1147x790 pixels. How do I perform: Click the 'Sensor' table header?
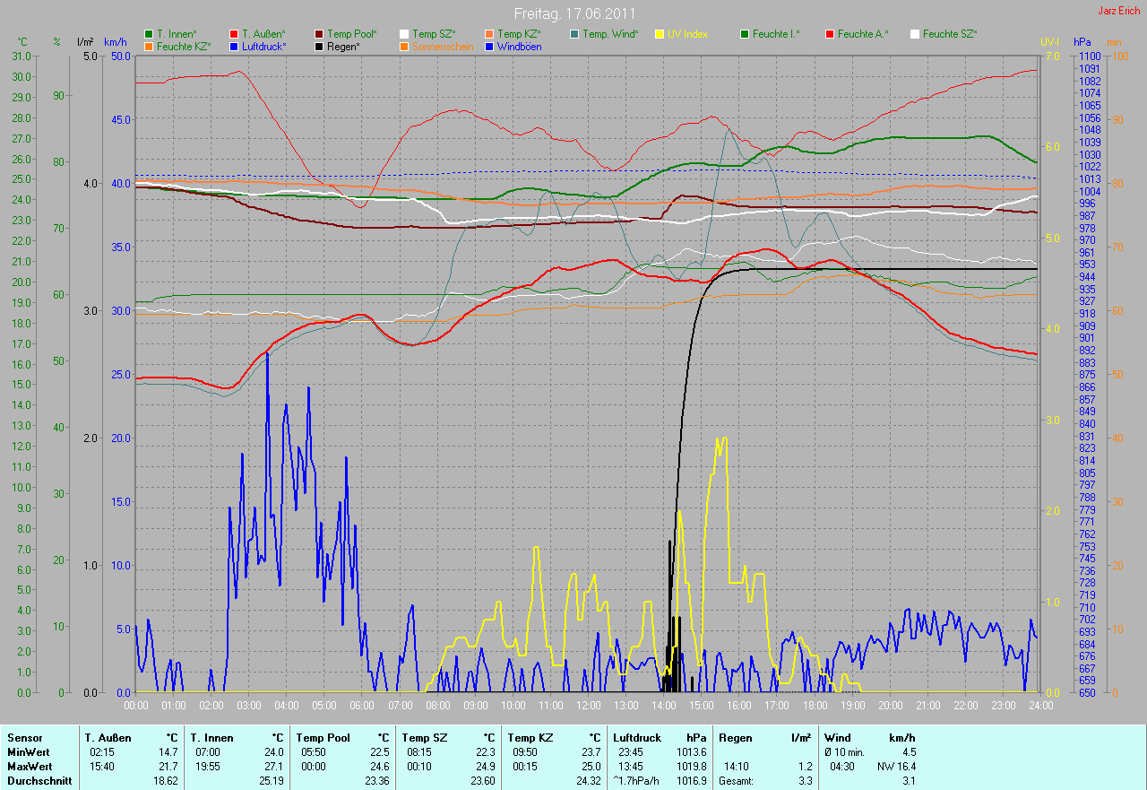24,738
